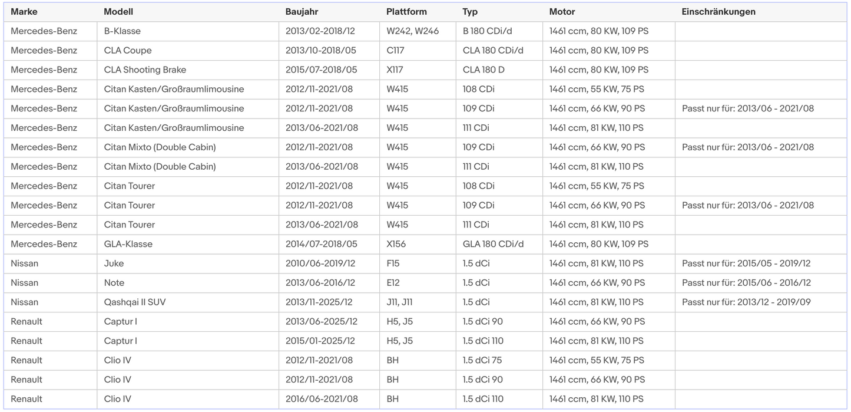Select restriction "Passt nur für: 2015/06 - 2016/12"
This screenshot has width=851, height=412.
[746, 283]
